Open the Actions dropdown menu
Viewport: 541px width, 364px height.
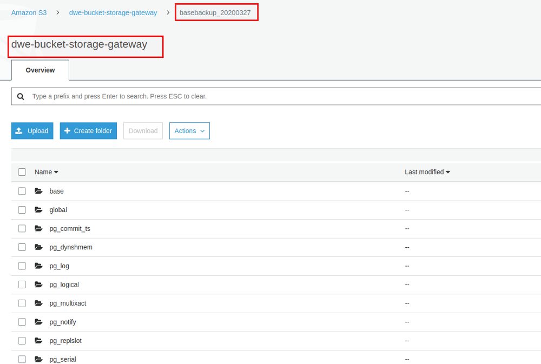[189, 131]
